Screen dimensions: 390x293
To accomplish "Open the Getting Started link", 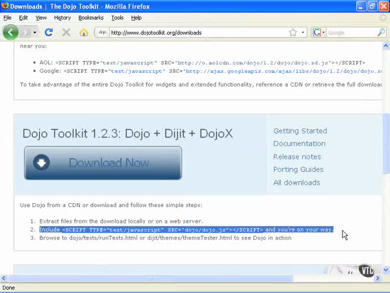I will click(300, 131).
